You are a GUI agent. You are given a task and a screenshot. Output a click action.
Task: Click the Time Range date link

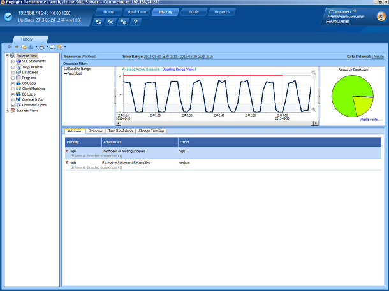(179, 57)
